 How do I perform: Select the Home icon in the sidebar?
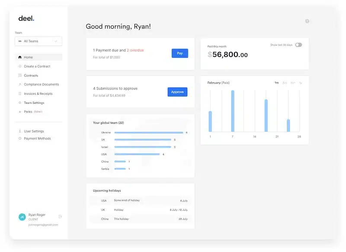20,57
